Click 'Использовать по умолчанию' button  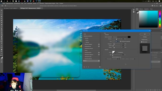tap(112, 59)
